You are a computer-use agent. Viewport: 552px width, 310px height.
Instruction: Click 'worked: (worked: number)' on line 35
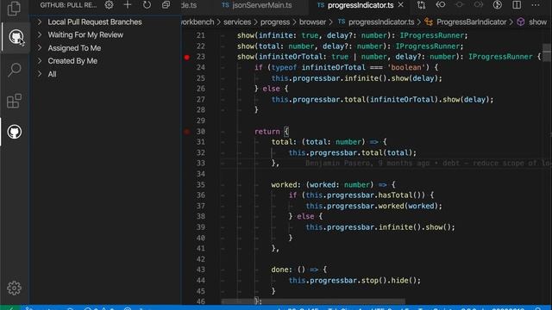(323, 184)
